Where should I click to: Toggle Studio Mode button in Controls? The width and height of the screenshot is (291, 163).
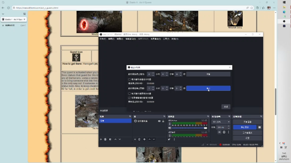[247, 133]
